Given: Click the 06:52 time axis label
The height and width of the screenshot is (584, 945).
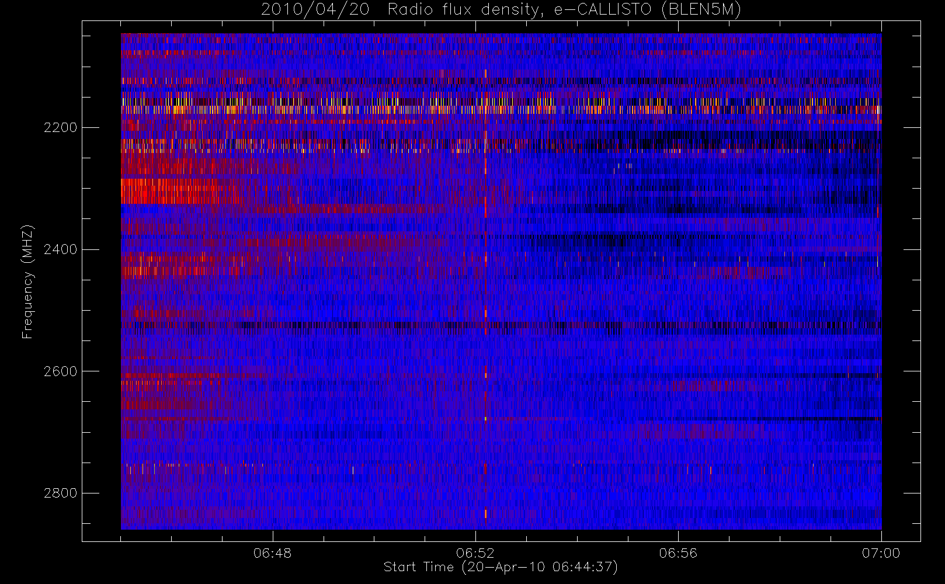Looking at the screenshot, I should [475, 553].
